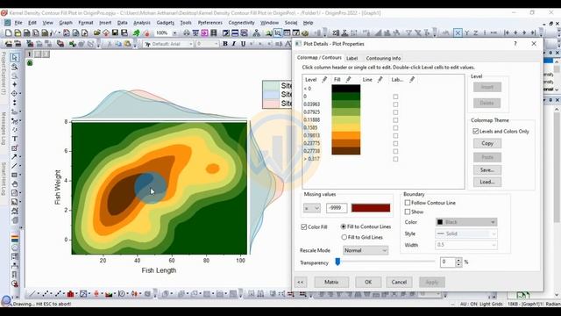
Task: Click the Matrix button
Action: (x=331, y=282)
